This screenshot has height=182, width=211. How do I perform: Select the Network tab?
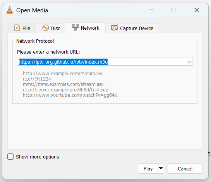pos(86,28)
